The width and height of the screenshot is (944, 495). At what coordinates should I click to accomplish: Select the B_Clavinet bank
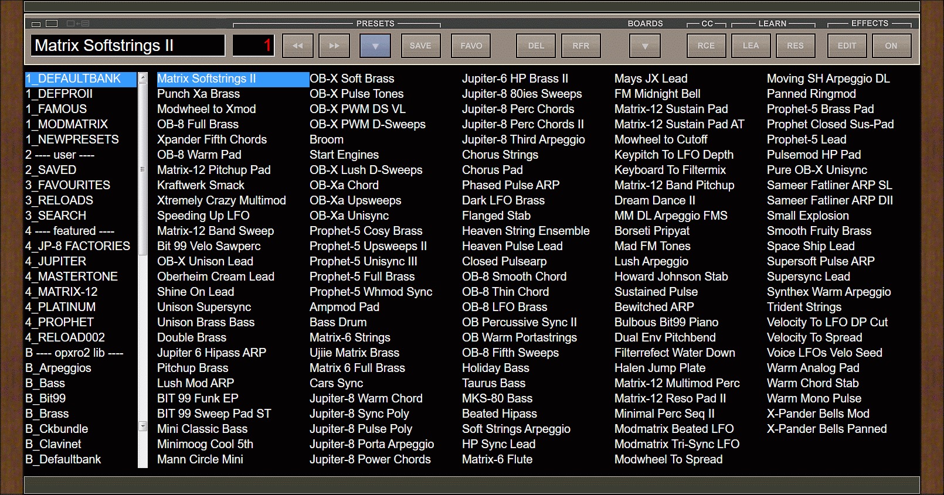tap(53, 444)
